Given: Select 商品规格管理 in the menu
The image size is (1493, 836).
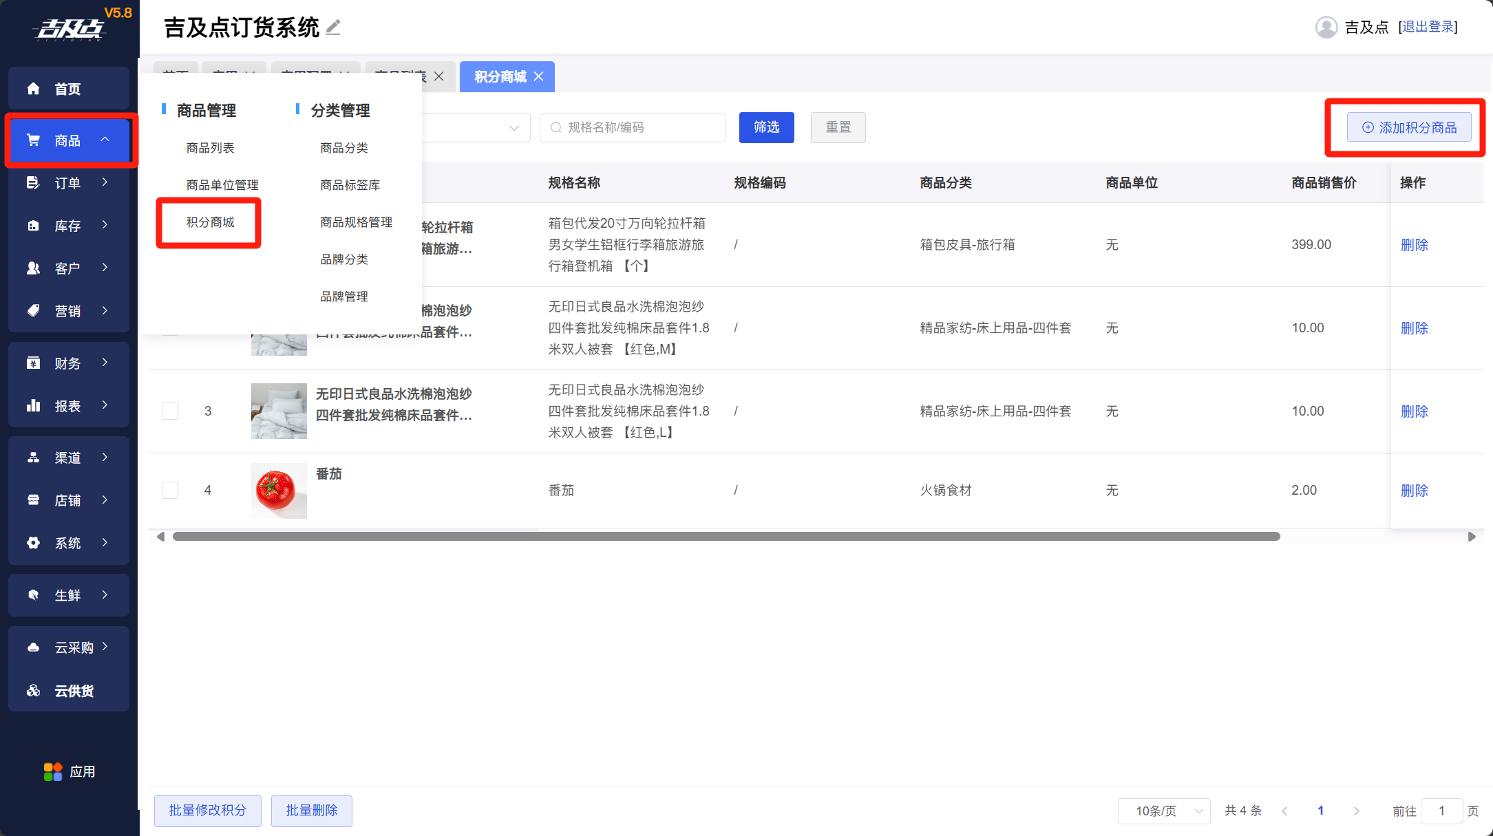Looking at the screenshot, I should (x=356, y=222).
